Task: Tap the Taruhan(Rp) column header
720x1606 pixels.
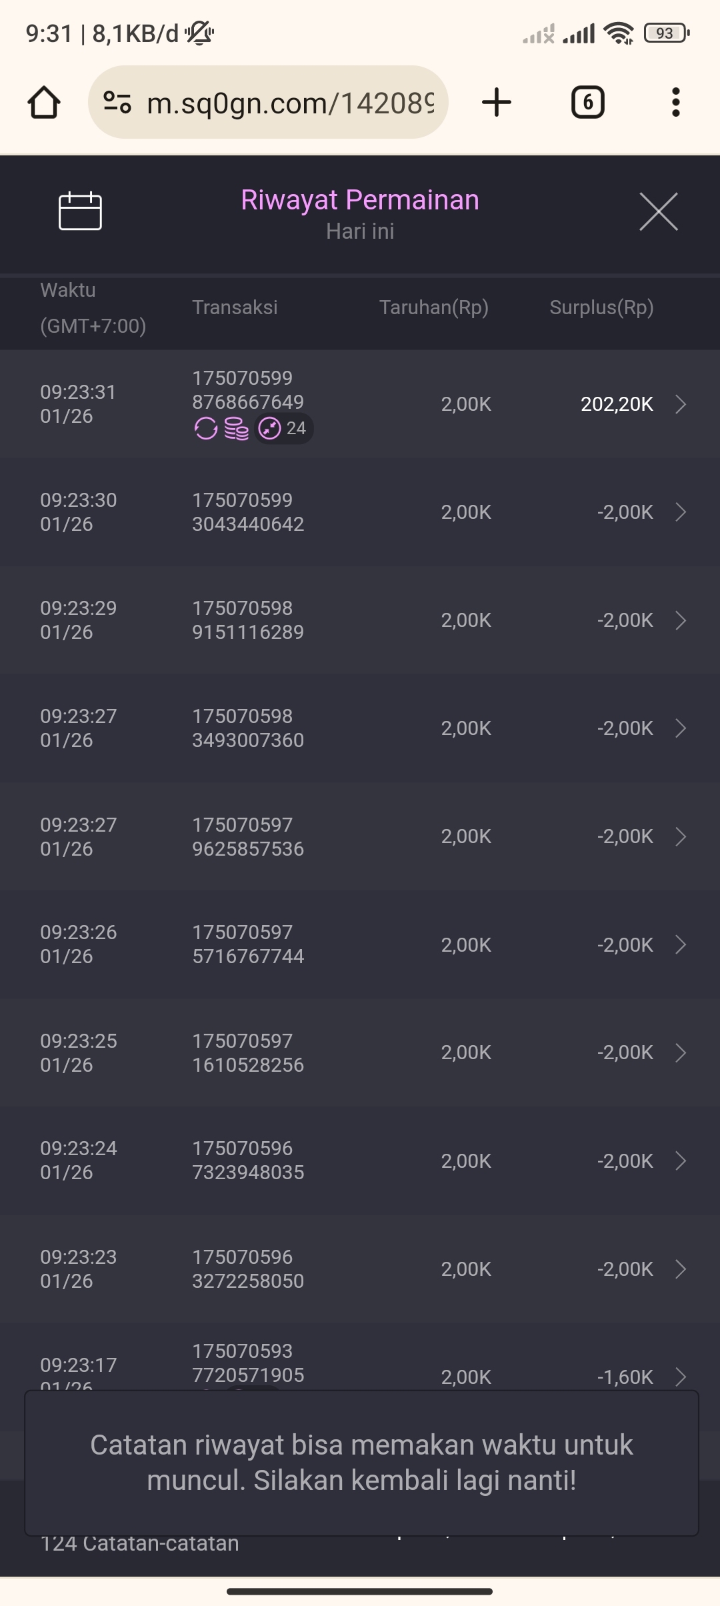Action: pos(434,307)
